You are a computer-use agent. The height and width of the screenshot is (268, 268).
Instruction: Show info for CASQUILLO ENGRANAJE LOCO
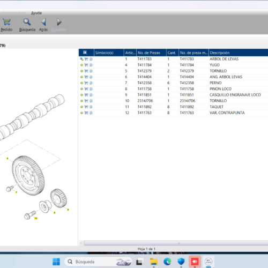91,95
